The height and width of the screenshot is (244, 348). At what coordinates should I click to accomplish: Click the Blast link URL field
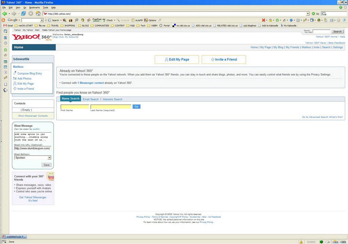click(x=33, y=148)
